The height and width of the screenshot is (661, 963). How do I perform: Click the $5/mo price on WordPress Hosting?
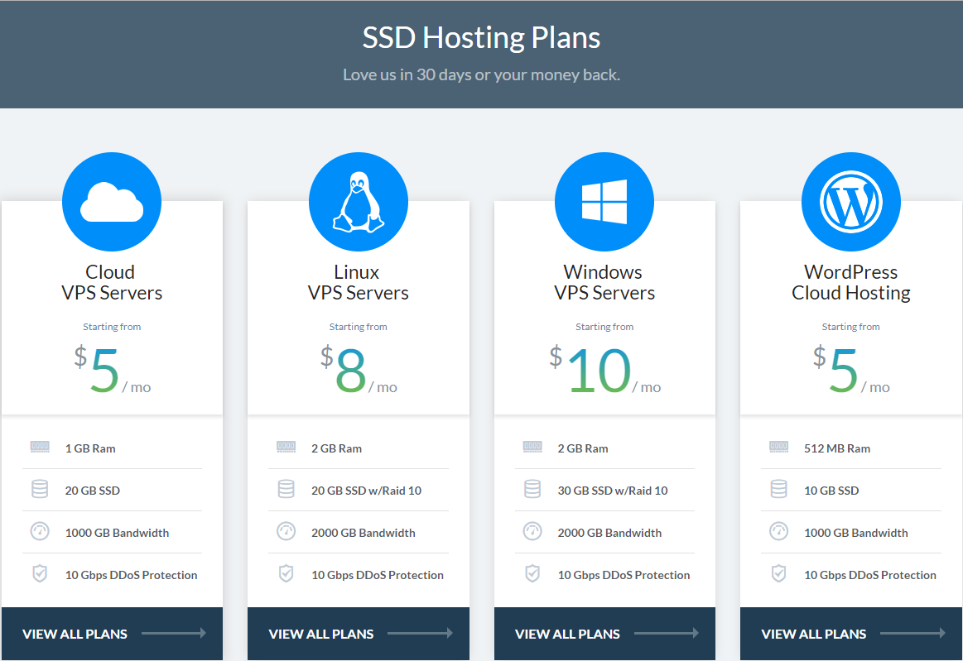[850, 370]
